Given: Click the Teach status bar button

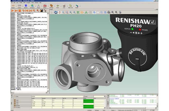Looking at the screenshot, I should 104,110.
